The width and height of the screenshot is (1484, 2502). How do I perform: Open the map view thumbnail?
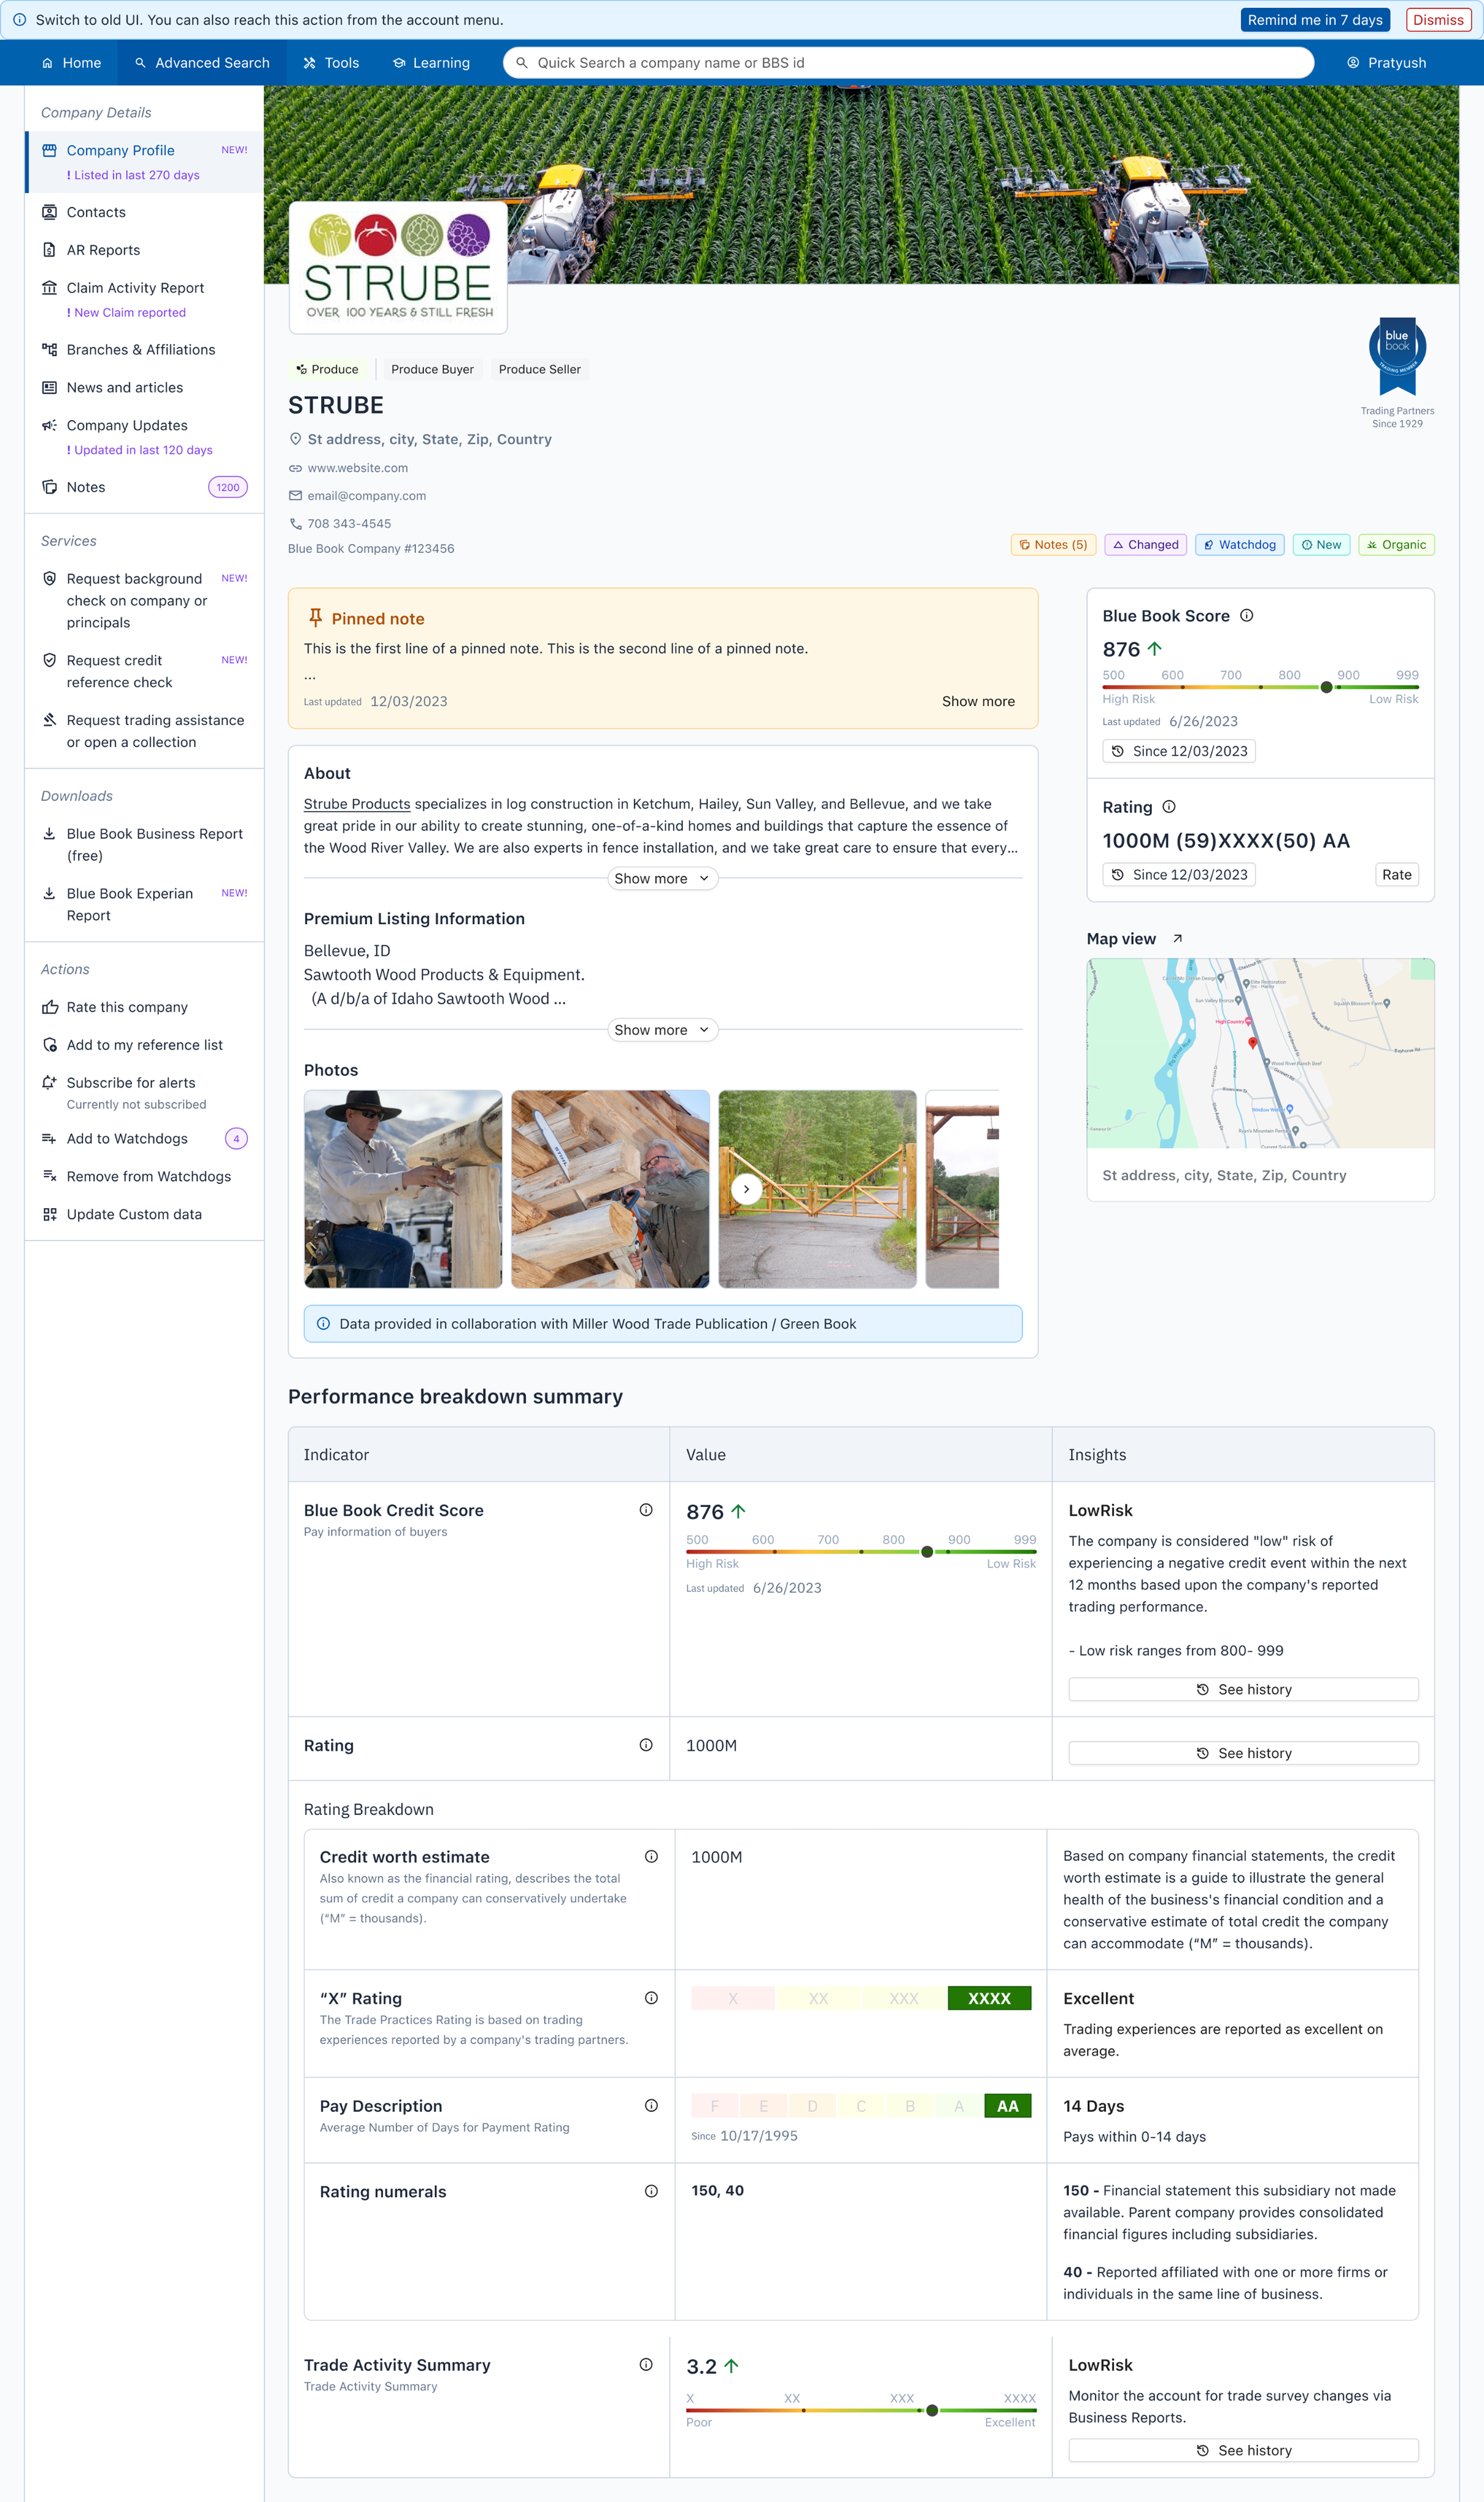pyautogui.click(x=1260, y=1053)
